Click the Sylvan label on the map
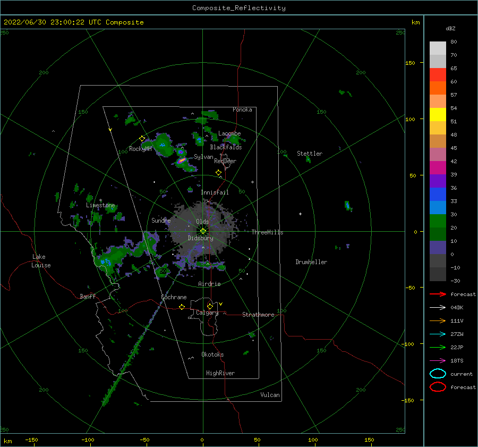This screenshot has height=447, width=478. [203, 157]
